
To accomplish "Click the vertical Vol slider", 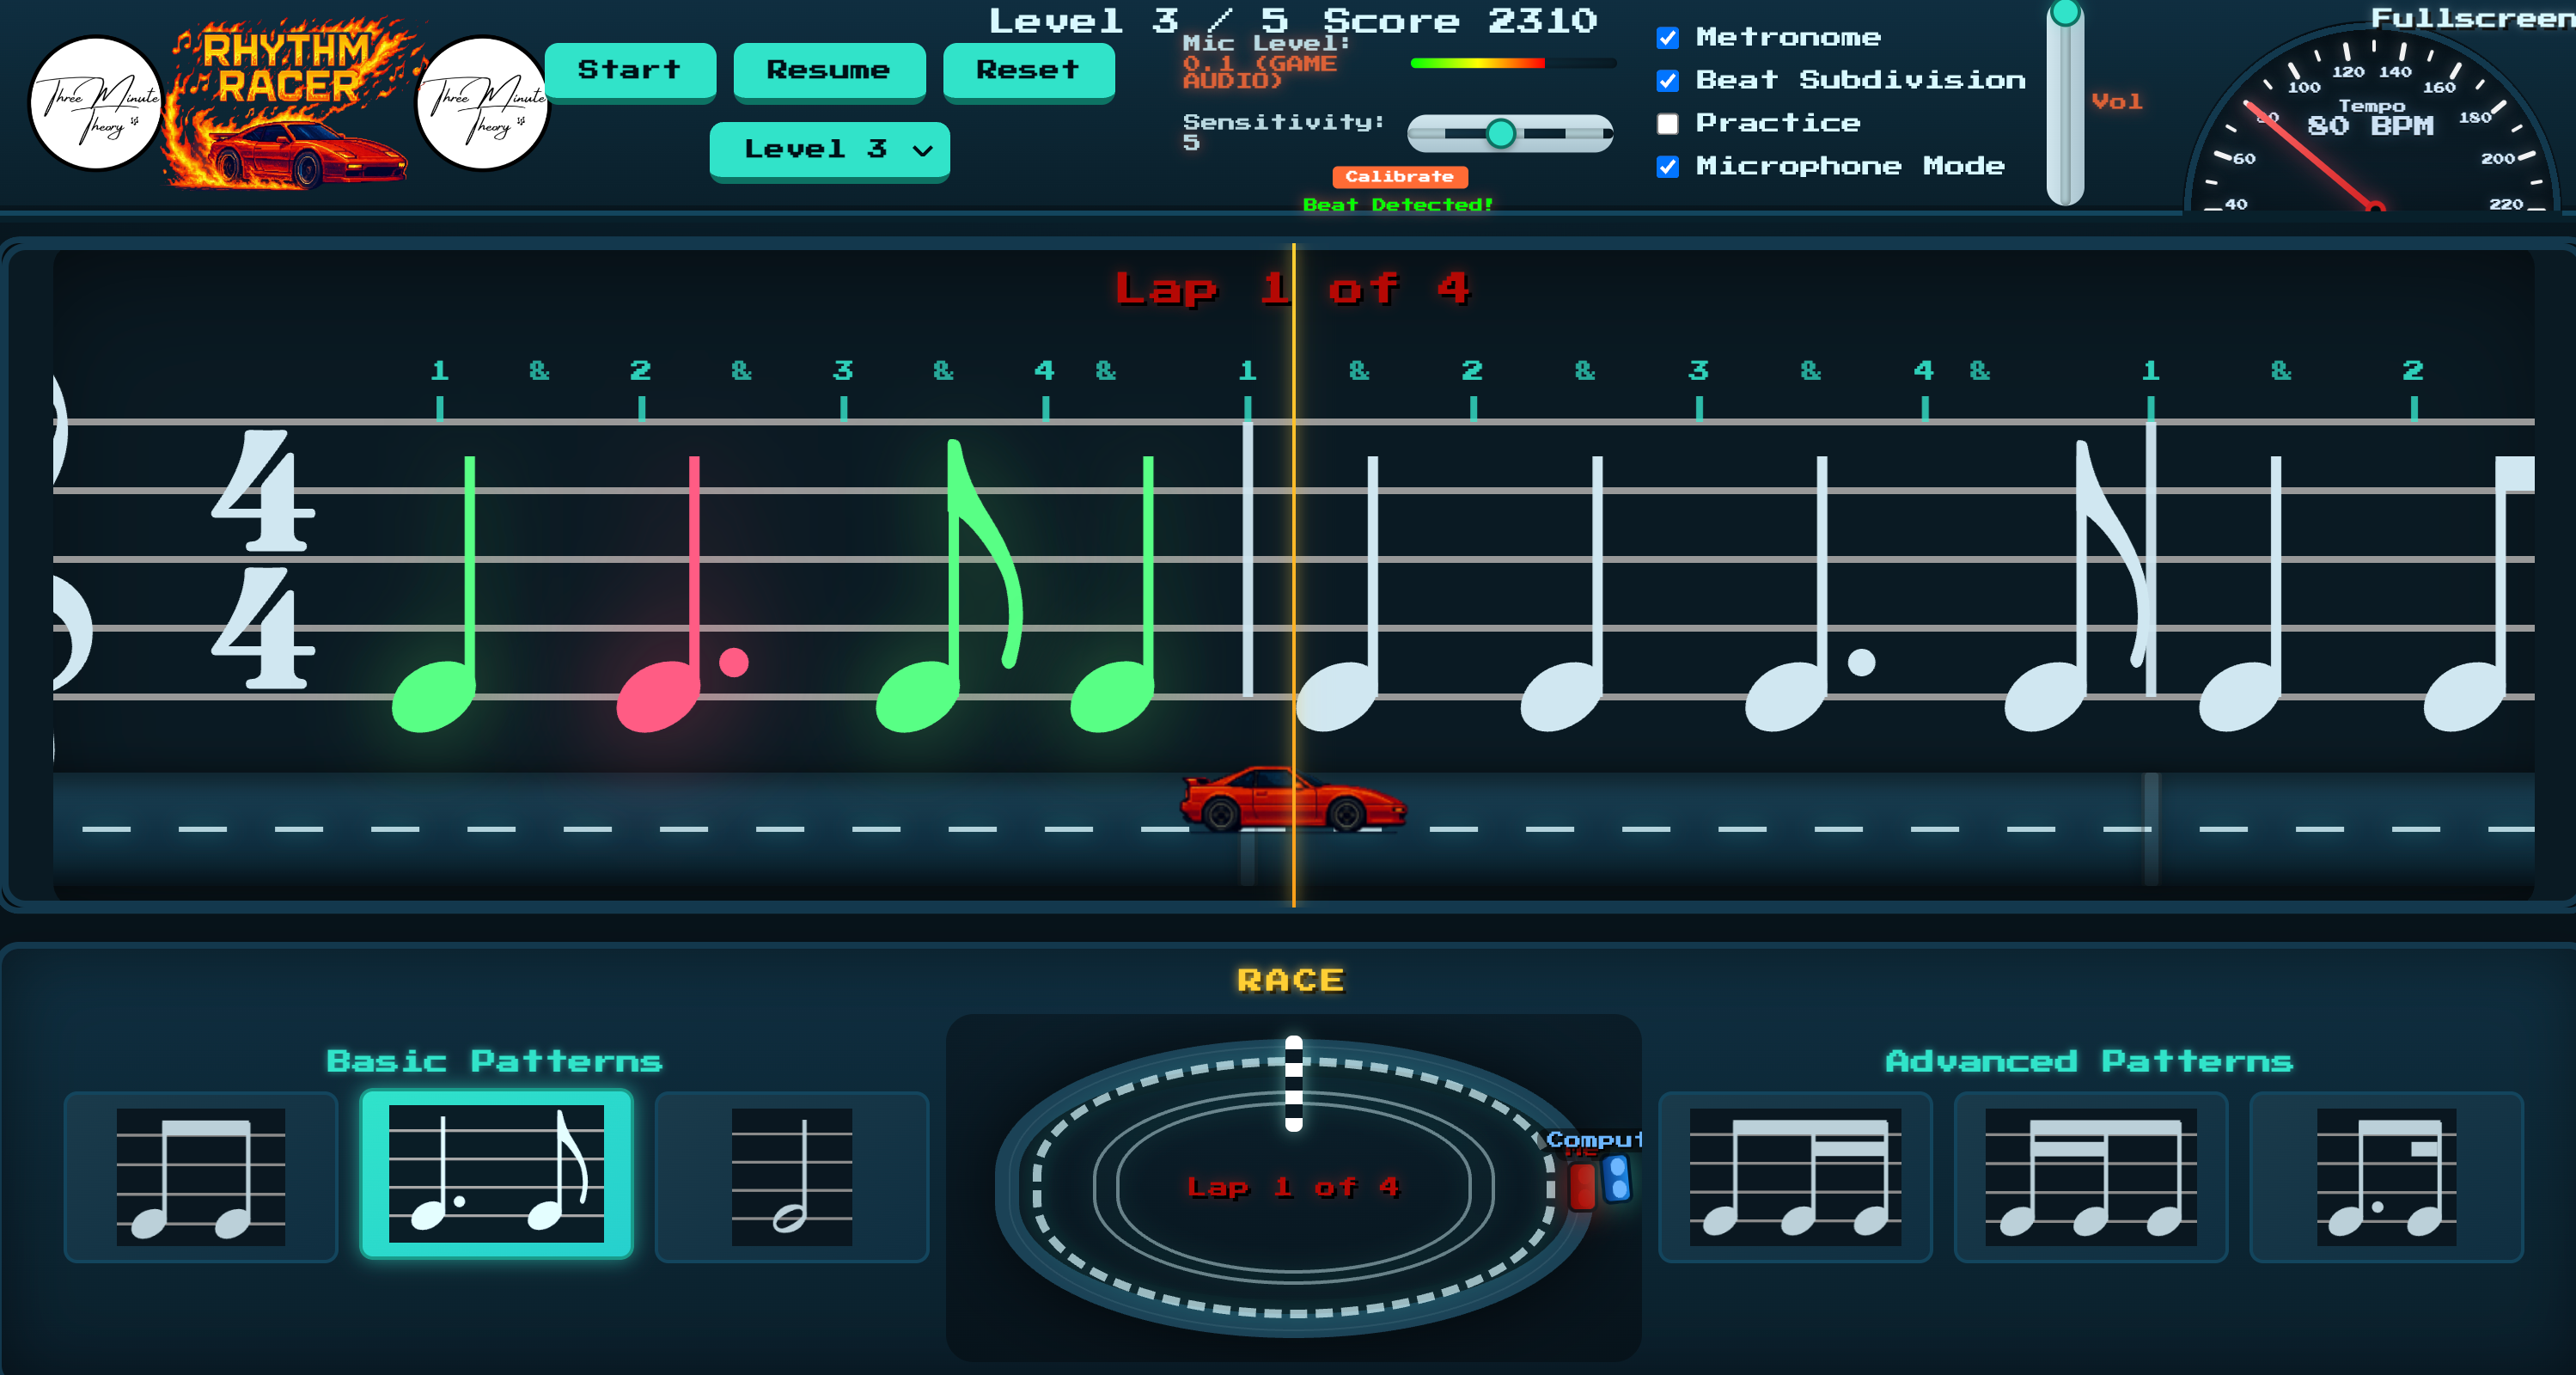I will point(2064,104).
